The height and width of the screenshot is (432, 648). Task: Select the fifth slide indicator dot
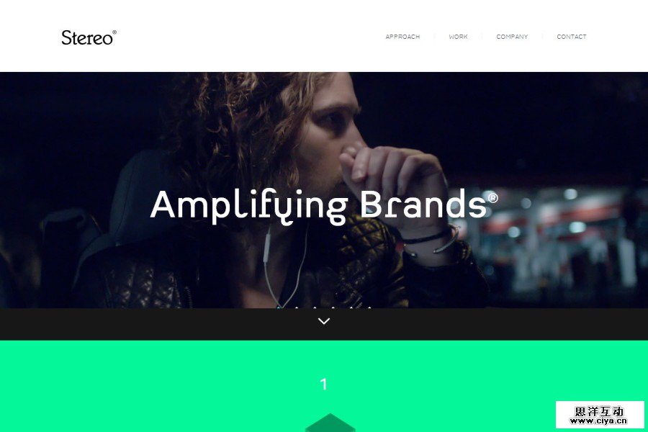(x=351, y=307)
